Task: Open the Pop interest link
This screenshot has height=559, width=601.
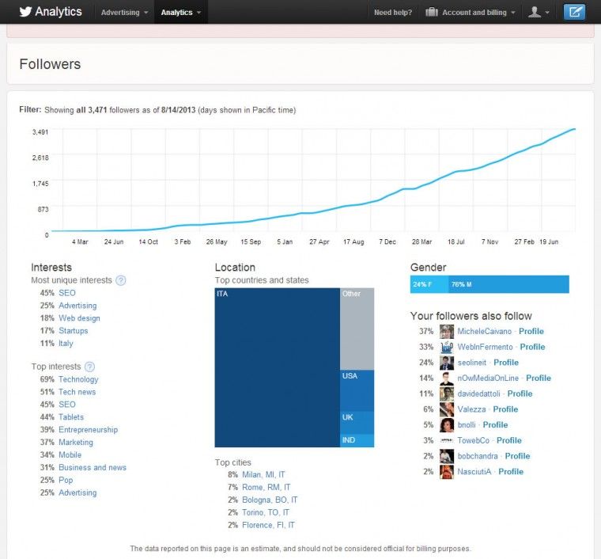Action: (x=66, y=481)
